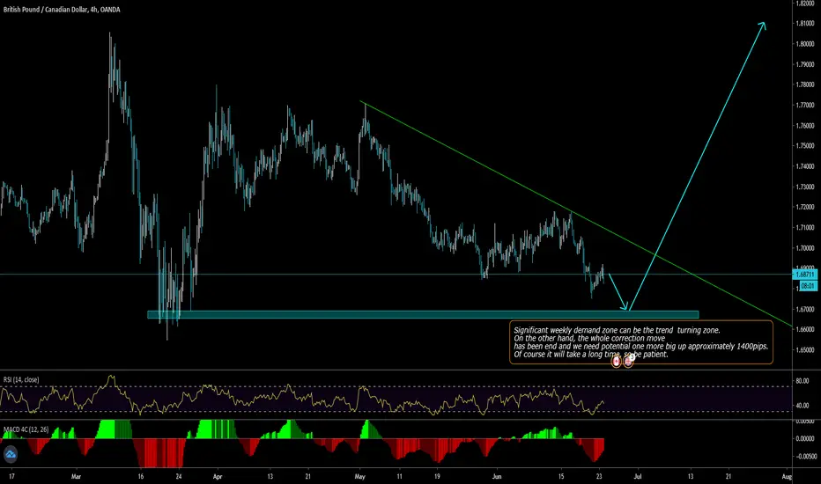Click the RSI (14, close) indicator label
This screenshot has width=821, height=484.
[21, 379]
